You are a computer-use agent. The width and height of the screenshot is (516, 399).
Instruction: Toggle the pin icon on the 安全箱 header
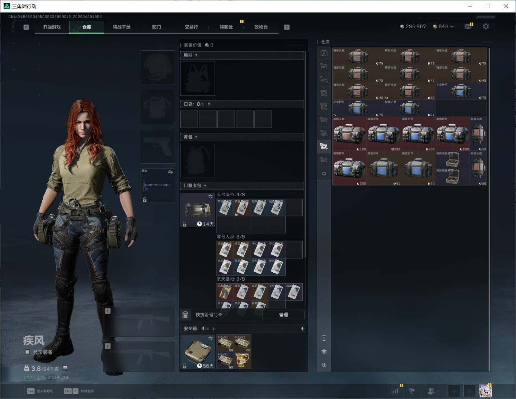302,329
